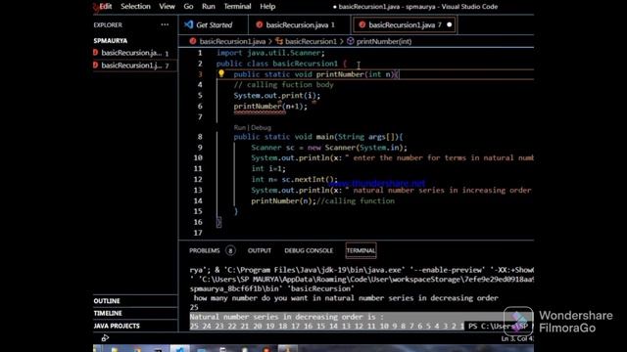Click basicRecursion1 class in the breadcrumb
Image resolution: width=627 pixels, height=352 pixels.
click(x=311, y=41)
